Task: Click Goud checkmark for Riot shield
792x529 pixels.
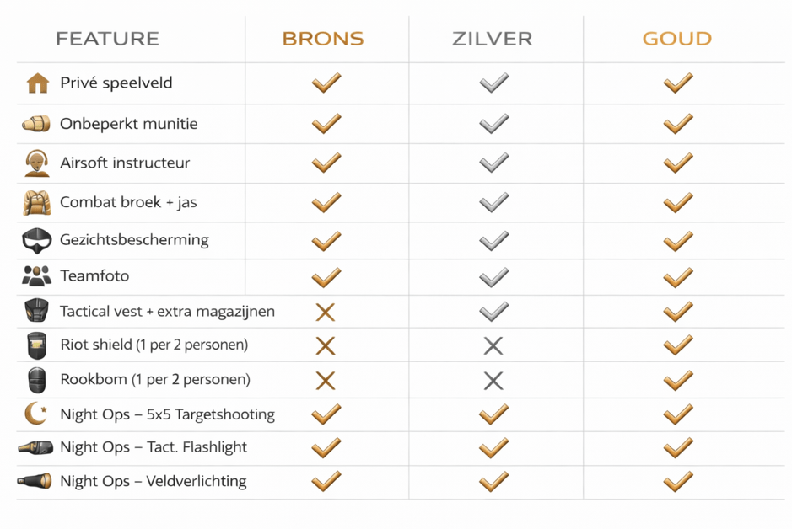Action: (677, 345)
